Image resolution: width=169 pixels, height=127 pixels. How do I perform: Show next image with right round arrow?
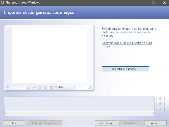pyautogui.click(x=90, y=87)
